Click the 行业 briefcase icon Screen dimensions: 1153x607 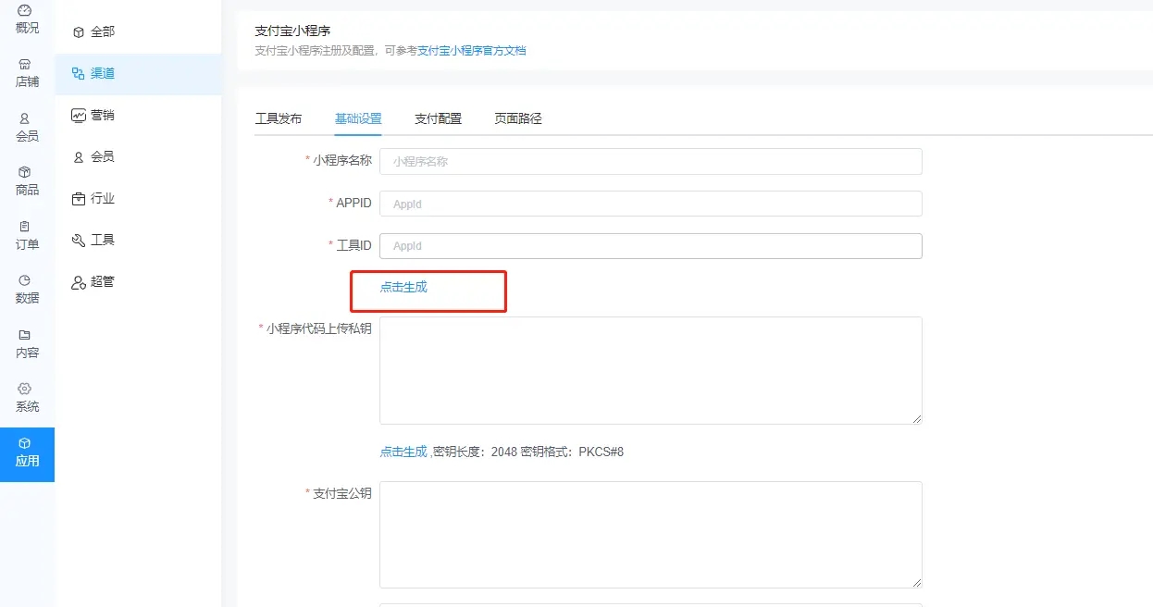[79, 198]
